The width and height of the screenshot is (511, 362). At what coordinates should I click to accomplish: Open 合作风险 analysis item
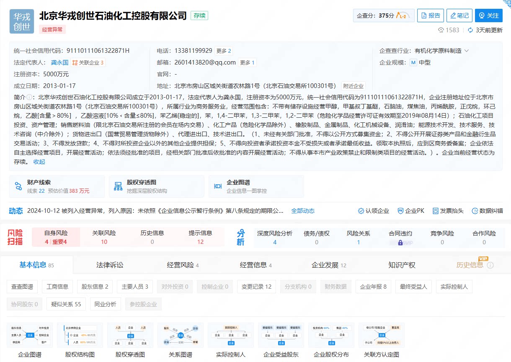click(x=484, y=237)
